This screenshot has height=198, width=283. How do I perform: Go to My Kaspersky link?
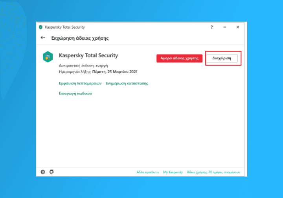pyautogui.click(x=173, y=172)
